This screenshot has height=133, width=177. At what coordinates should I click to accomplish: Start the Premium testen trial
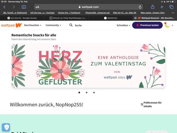[x=147, y=25]
